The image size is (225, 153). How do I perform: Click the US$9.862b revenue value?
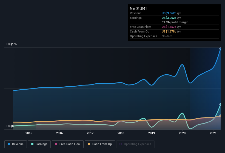(x=169, y=13)
